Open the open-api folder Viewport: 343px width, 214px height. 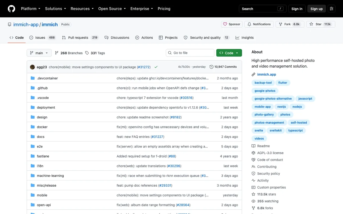pos(44,205)
